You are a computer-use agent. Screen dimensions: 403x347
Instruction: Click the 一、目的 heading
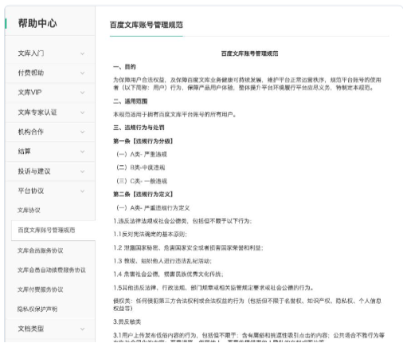pos(124,67)
